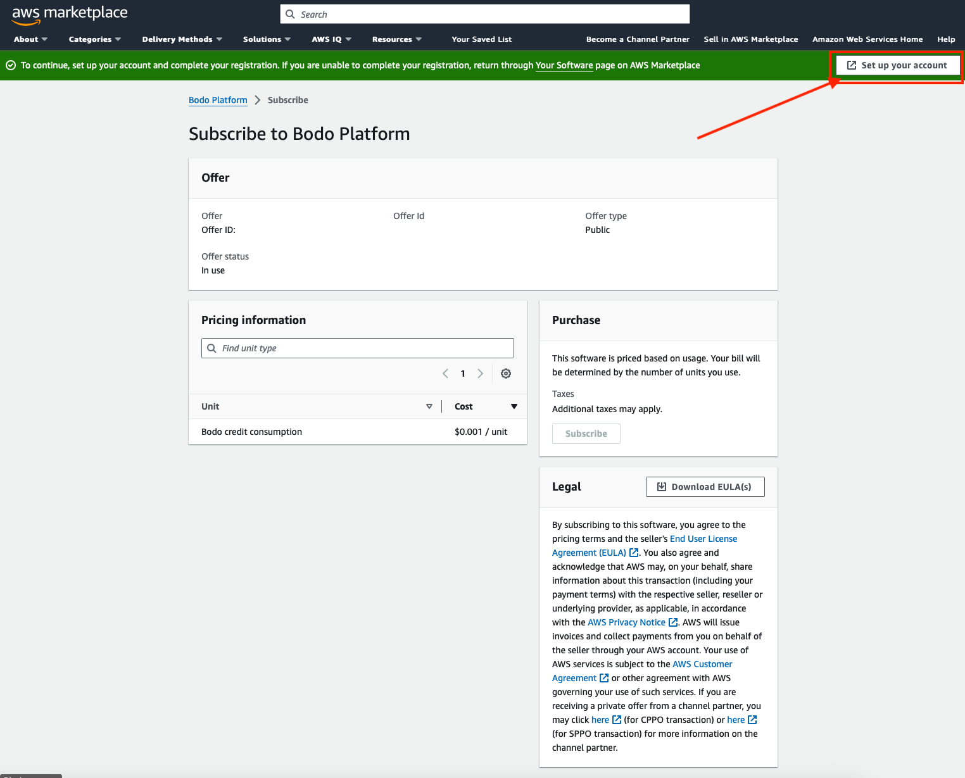Click the green success checkmark icon

[x=11, y=65]
